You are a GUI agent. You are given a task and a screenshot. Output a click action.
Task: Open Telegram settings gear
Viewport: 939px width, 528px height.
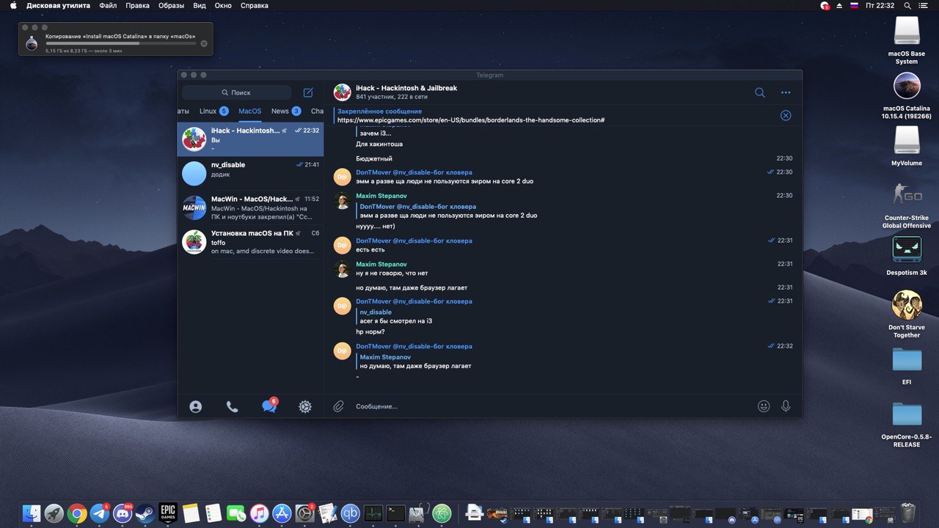305,406
